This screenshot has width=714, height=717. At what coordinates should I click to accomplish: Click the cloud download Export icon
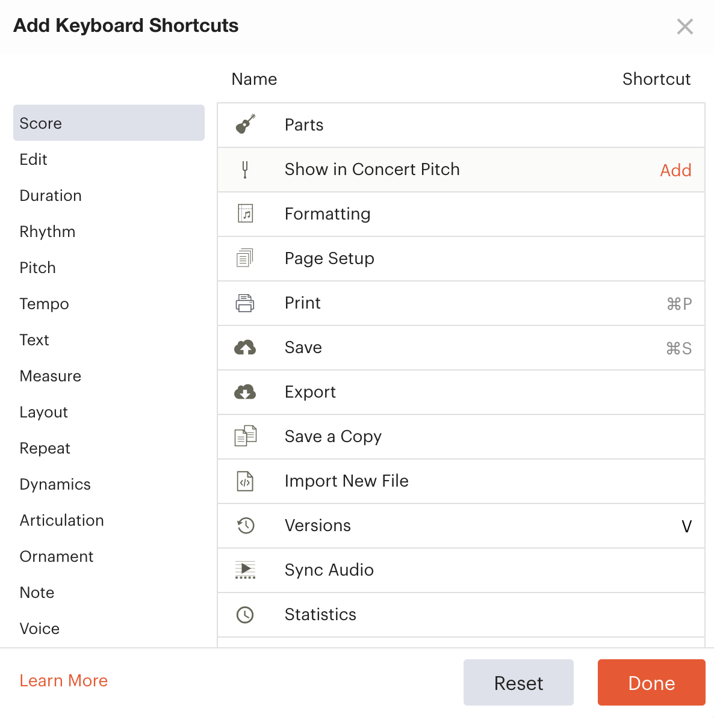(245, 392)
